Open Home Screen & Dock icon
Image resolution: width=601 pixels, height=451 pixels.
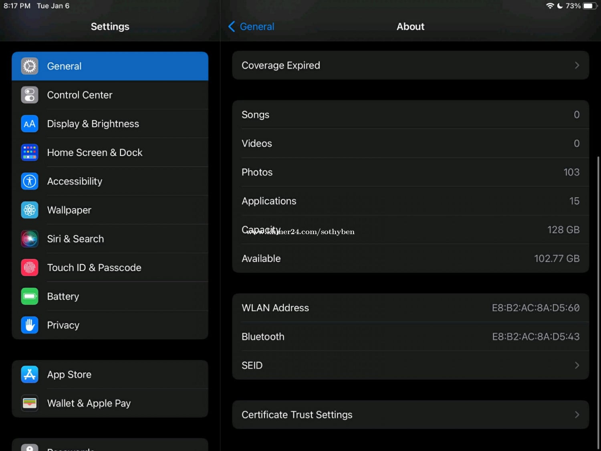tap(30, 153)
